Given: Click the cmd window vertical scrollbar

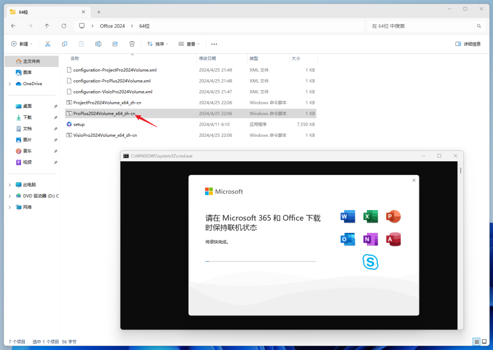Looking at the screenshot, I should click(x=460, y=170).
